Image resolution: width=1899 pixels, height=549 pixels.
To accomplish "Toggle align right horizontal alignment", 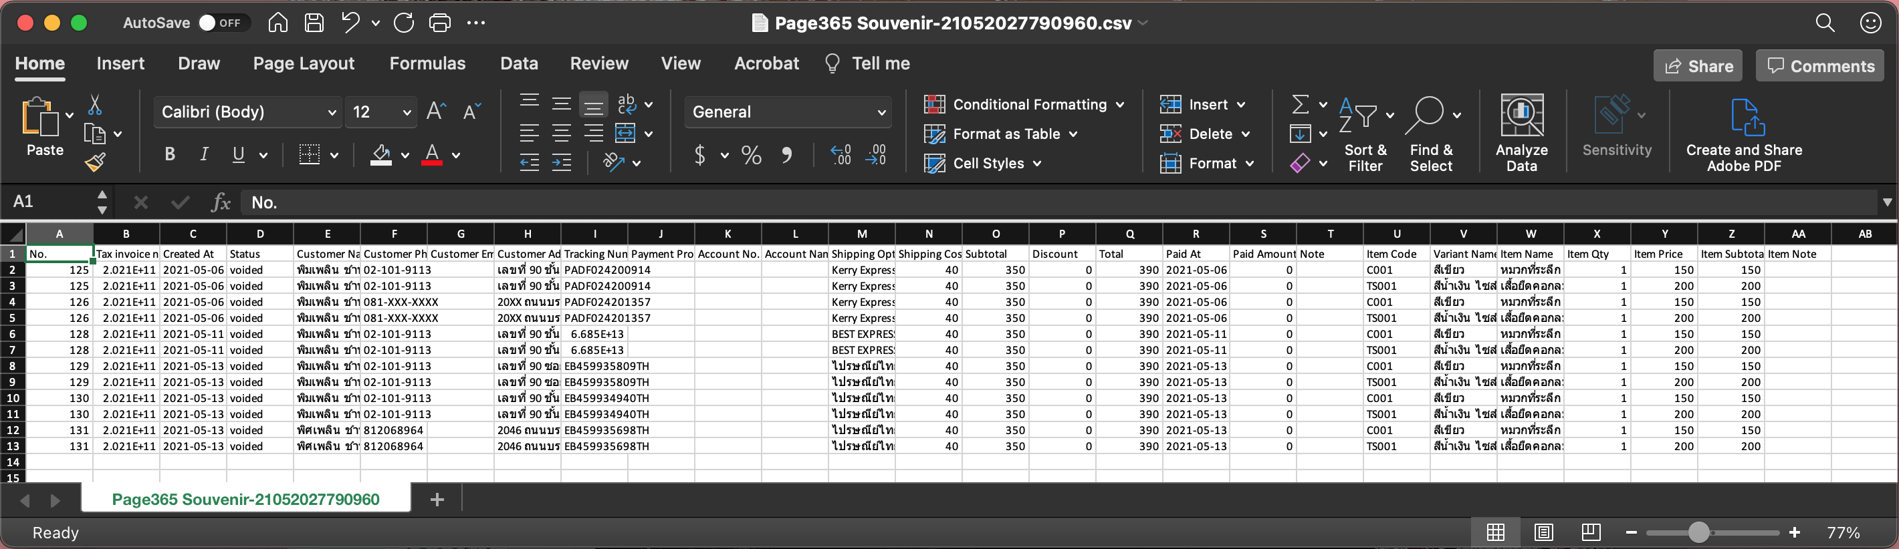I will coord(594,133).
